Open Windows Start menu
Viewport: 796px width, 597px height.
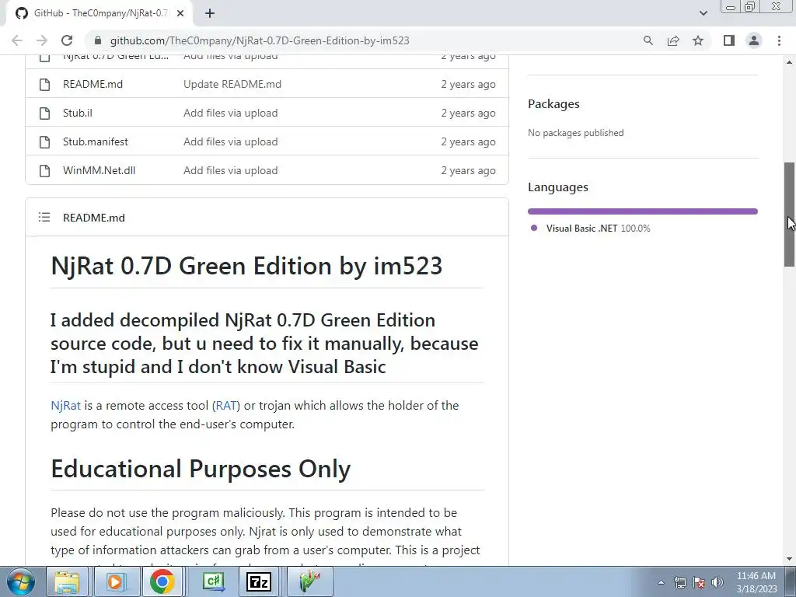[20, 581]
